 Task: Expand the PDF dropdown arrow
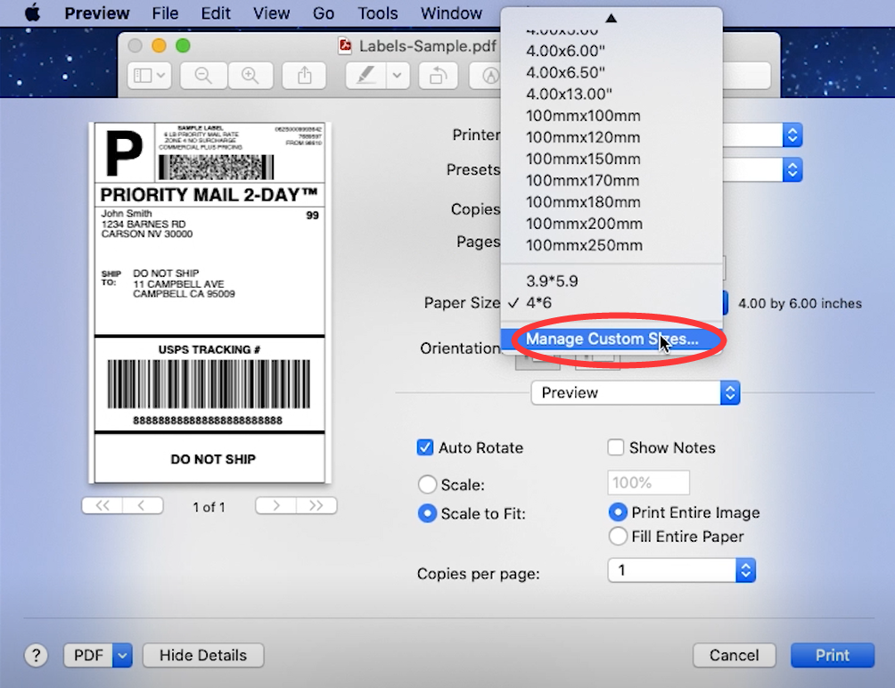122,656
